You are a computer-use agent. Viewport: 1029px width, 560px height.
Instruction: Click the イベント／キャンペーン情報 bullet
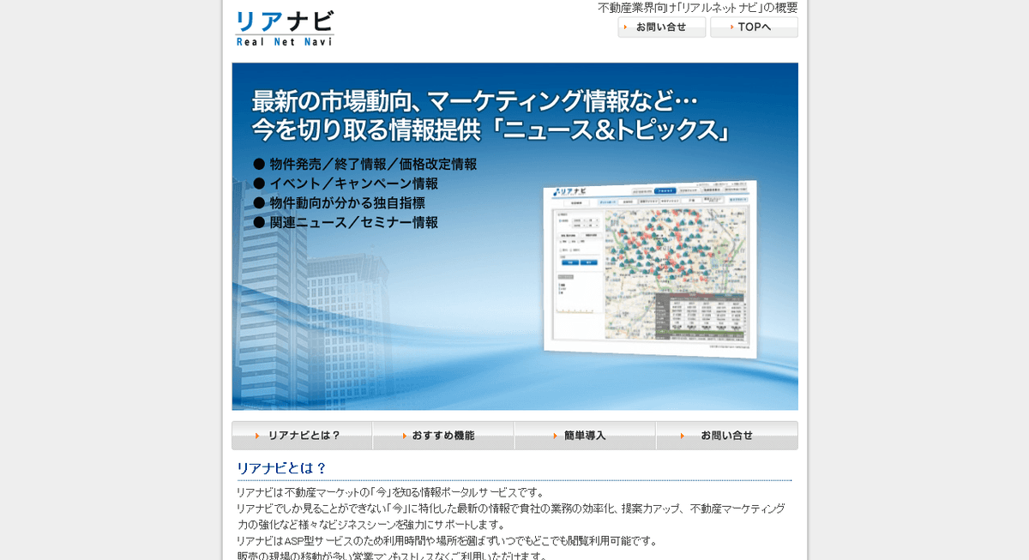[x=346, y=184]
